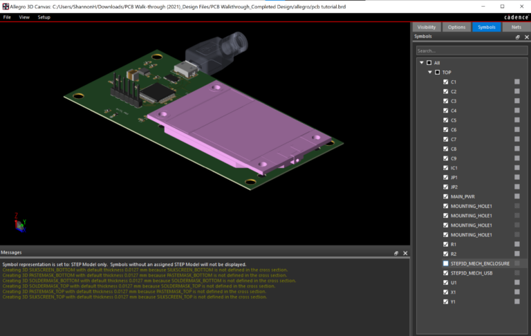Open the Setup menu
Screen dimensions: 531x336
[x=44, y=17]
